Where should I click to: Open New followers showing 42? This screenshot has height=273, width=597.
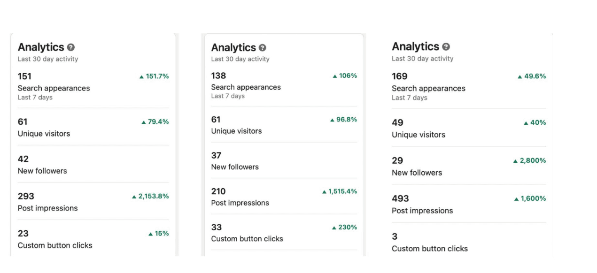[93, 165]
